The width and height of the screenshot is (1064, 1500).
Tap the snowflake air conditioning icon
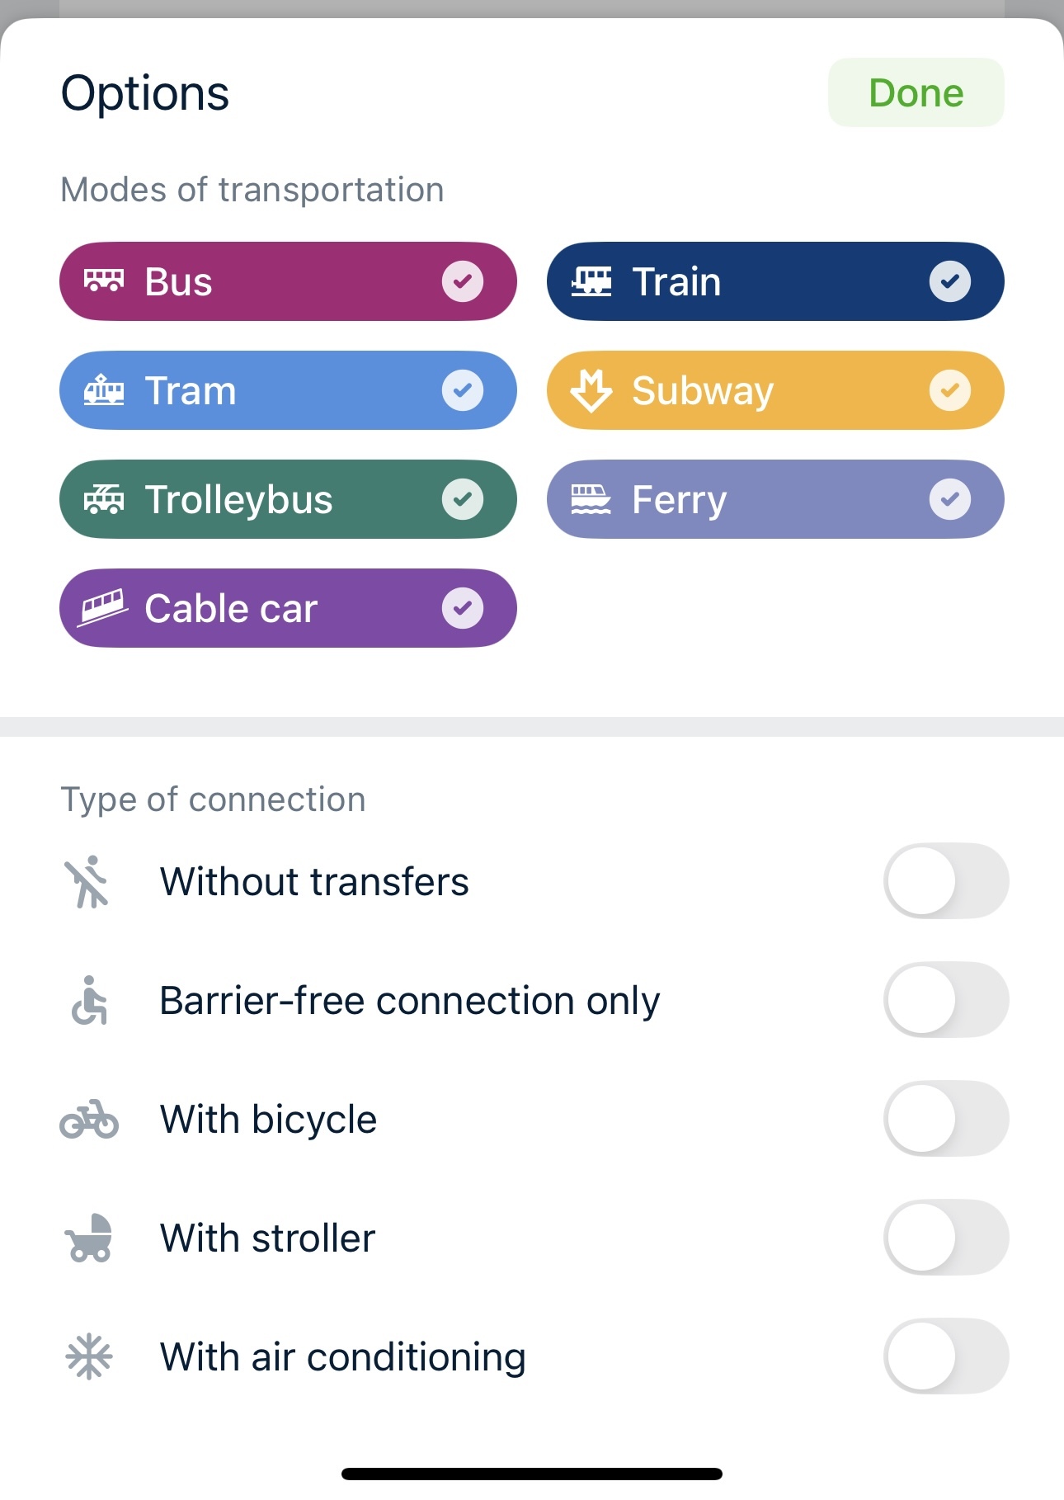click(x=89, y=1357)
